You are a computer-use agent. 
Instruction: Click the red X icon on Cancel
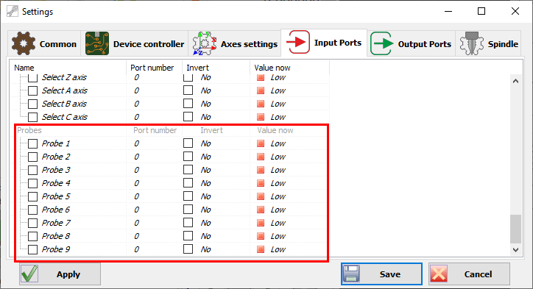pos(439,274)
